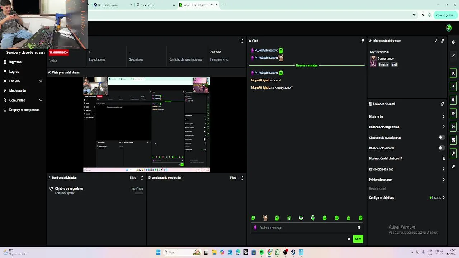
Task: Open chat settings gear icon
Action: point(349,239)
